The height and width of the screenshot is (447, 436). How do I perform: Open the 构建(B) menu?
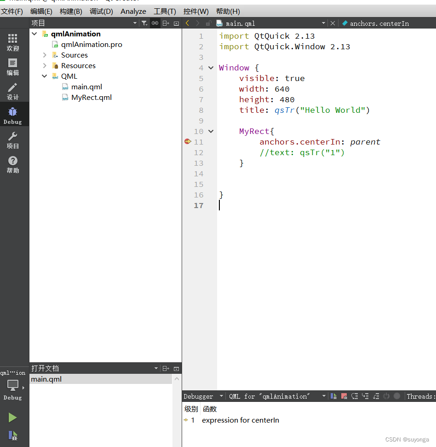[71, 12]
